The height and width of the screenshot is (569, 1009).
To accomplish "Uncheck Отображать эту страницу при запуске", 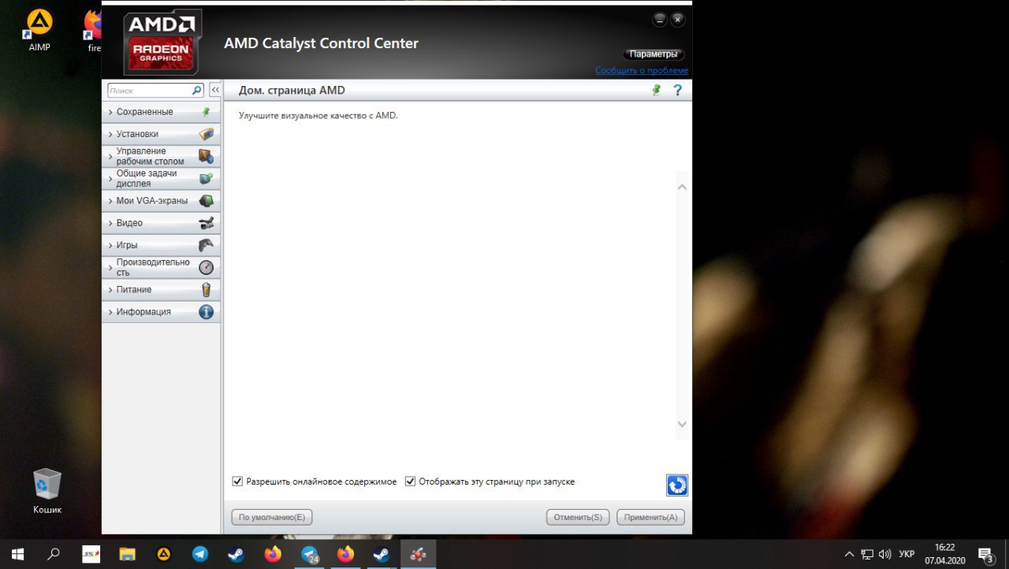I will coord(410,482).
